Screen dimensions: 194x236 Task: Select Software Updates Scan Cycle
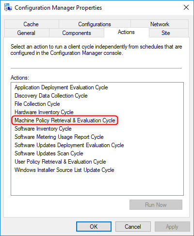[49, 153]
